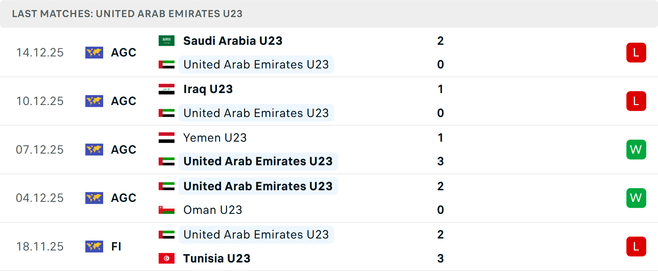Select Iraq U23 team name
658x271 pixels.
[208, 89]
